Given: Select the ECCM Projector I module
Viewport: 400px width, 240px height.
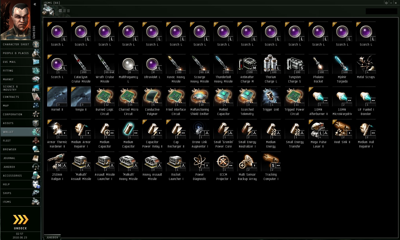Looking at the screenshot, I should click(x=223, y=166).
